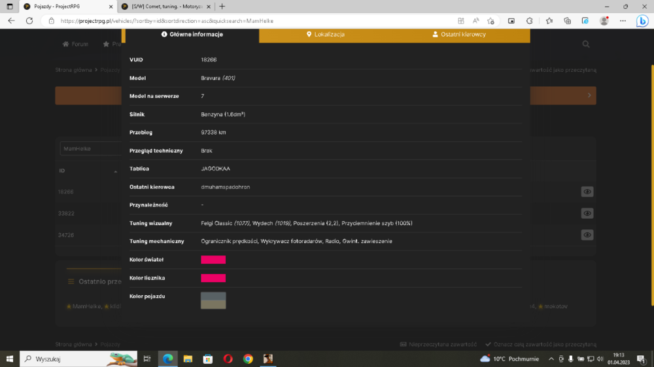Toggle the ID column sort arrow
Viewport: 654px width, 367px height.
click(x=116, y=171)
